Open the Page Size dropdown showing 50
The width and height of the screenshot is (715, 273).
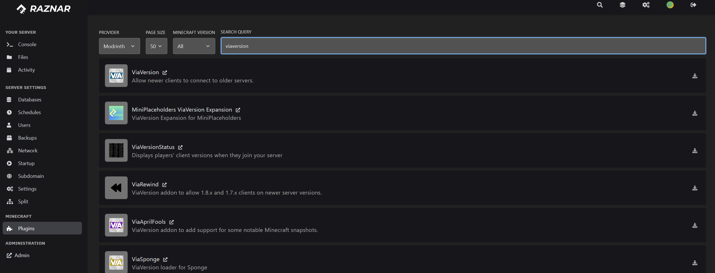click(156, 46)
